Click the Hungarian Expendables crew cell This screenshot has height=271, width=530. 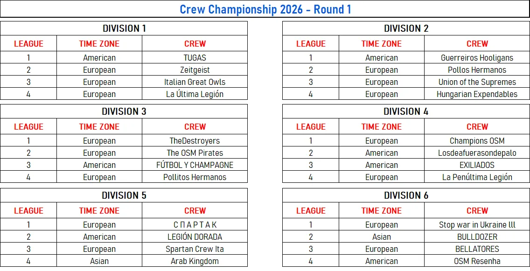coord(477,94)
